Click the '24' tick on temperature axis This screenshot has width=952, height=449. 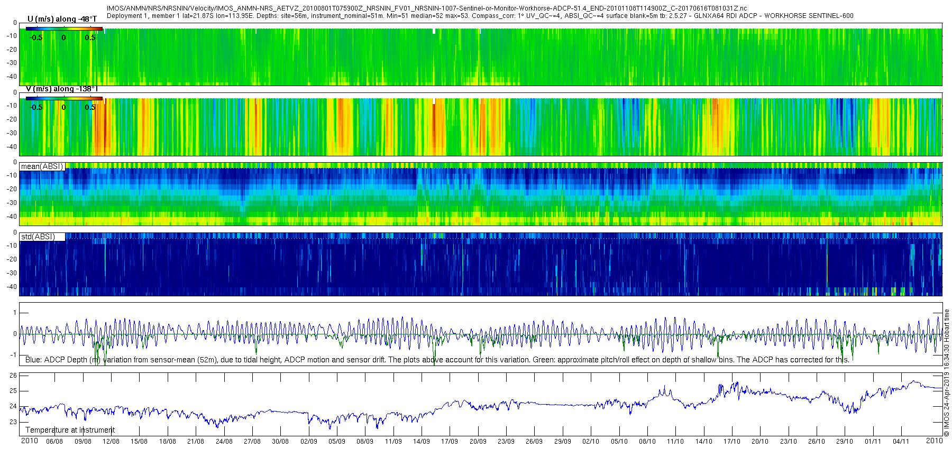pos(13,406)
